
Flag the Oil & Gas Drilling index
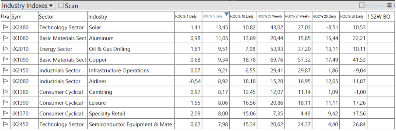point(5,49)
